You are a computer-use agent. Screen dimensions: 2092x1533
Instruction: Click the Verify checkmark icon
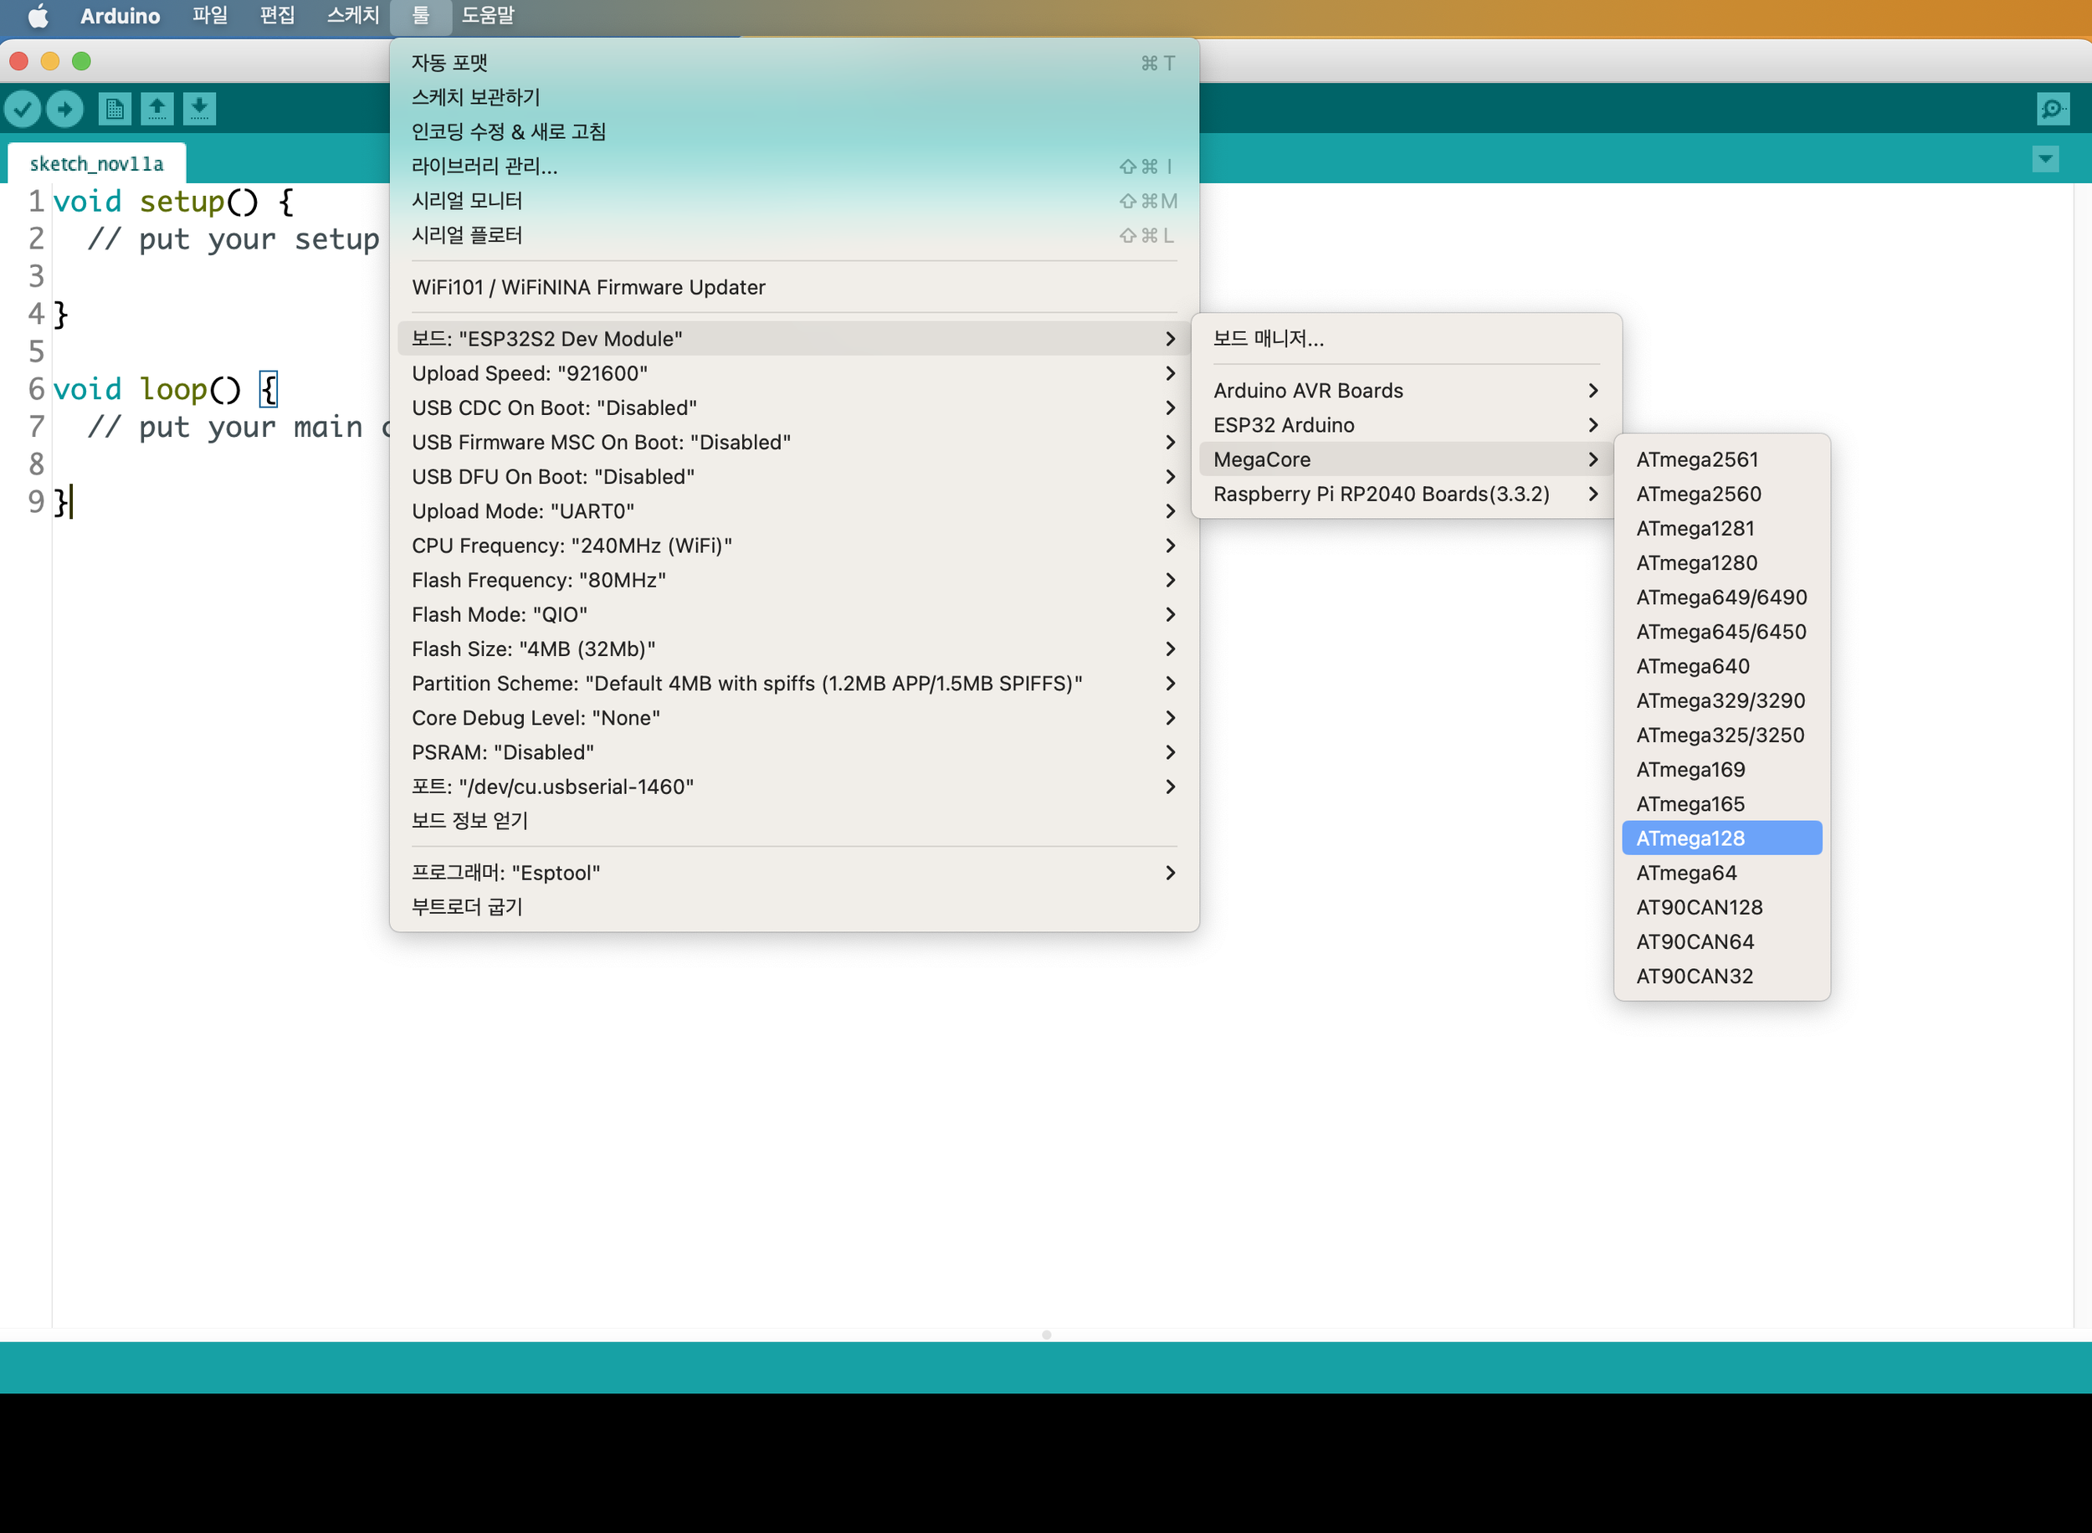tap(23, 110)
